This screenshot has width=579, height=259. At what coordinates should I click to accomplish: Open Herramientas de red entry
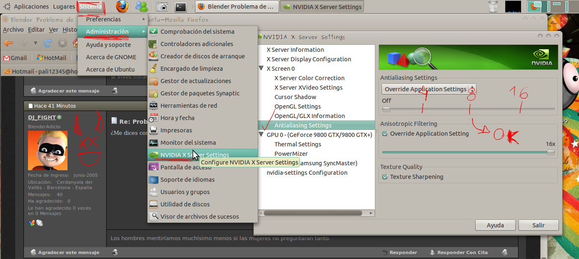tap(202, 106)
